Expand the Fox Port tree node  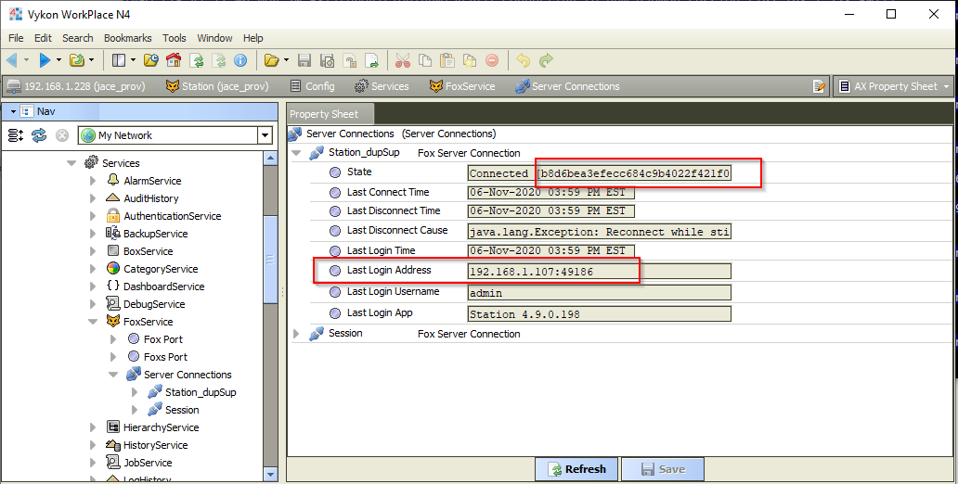point(113,339)
